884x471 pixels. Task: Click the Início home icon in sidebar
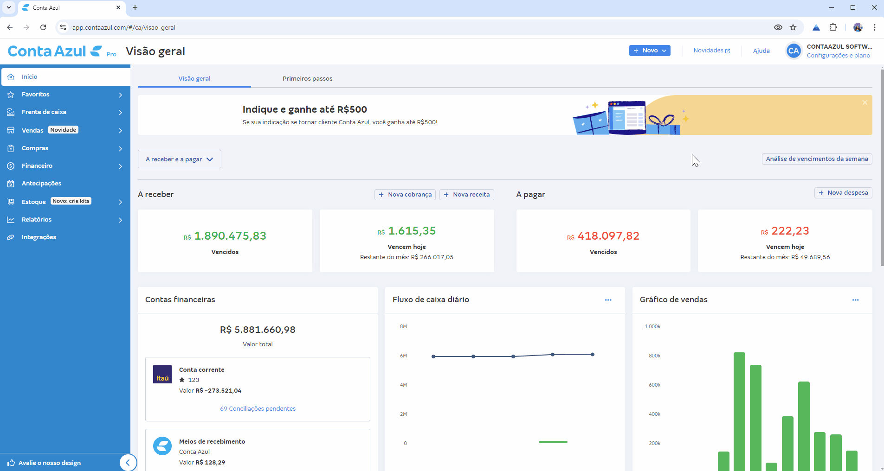tap(11, 77)
